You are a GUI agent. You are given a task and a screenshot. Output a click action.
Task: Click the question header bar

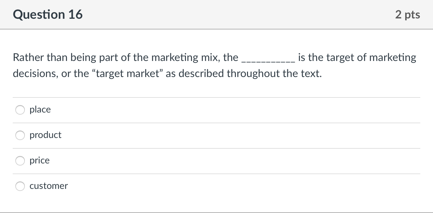(216, 14)
